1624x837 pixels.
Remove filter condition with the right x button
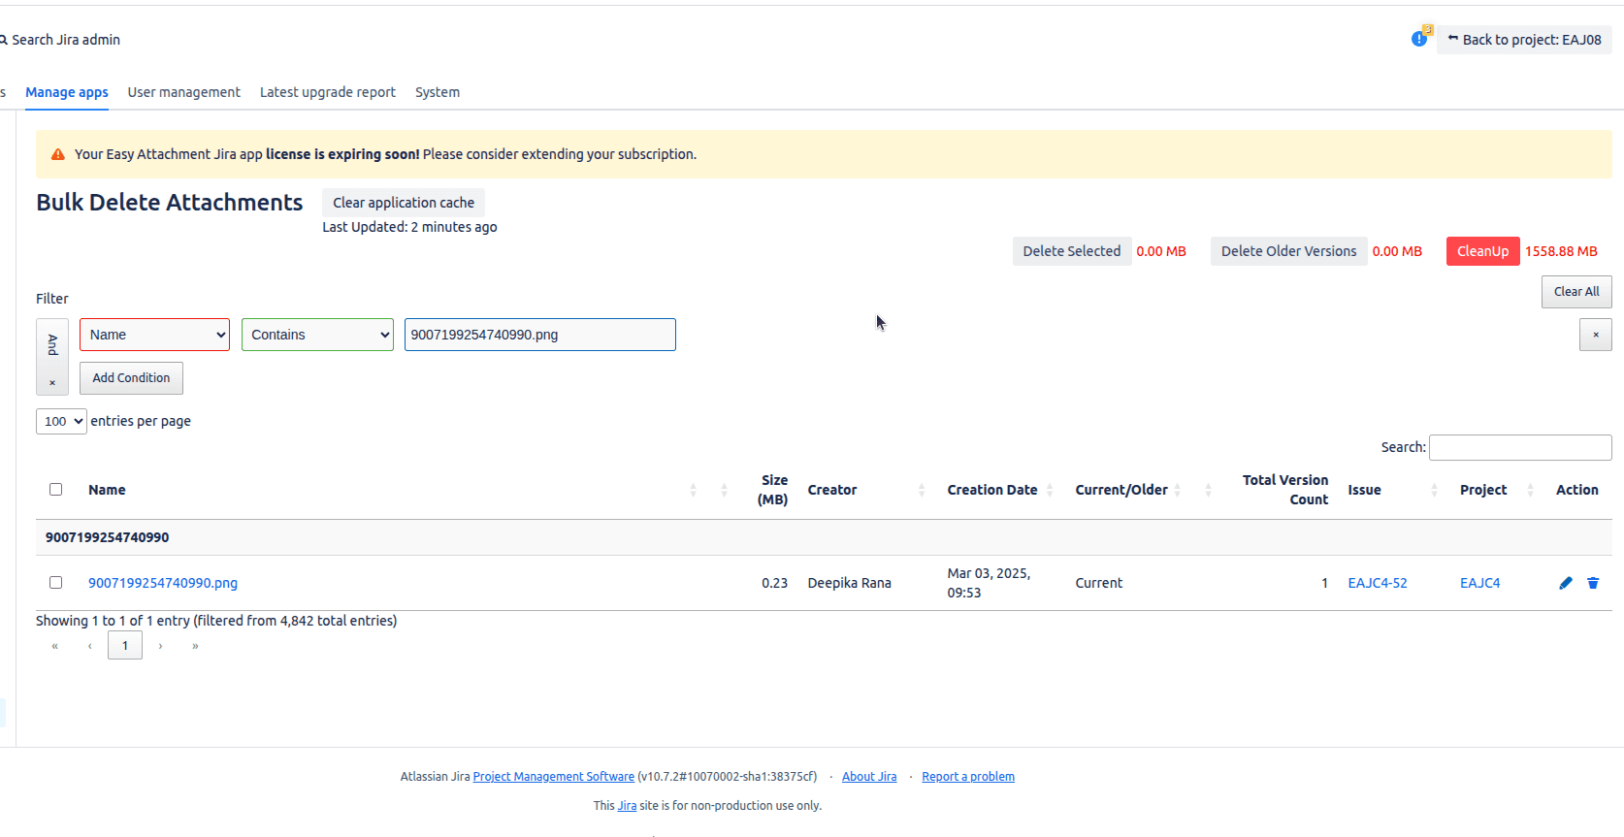point(1595,335)
